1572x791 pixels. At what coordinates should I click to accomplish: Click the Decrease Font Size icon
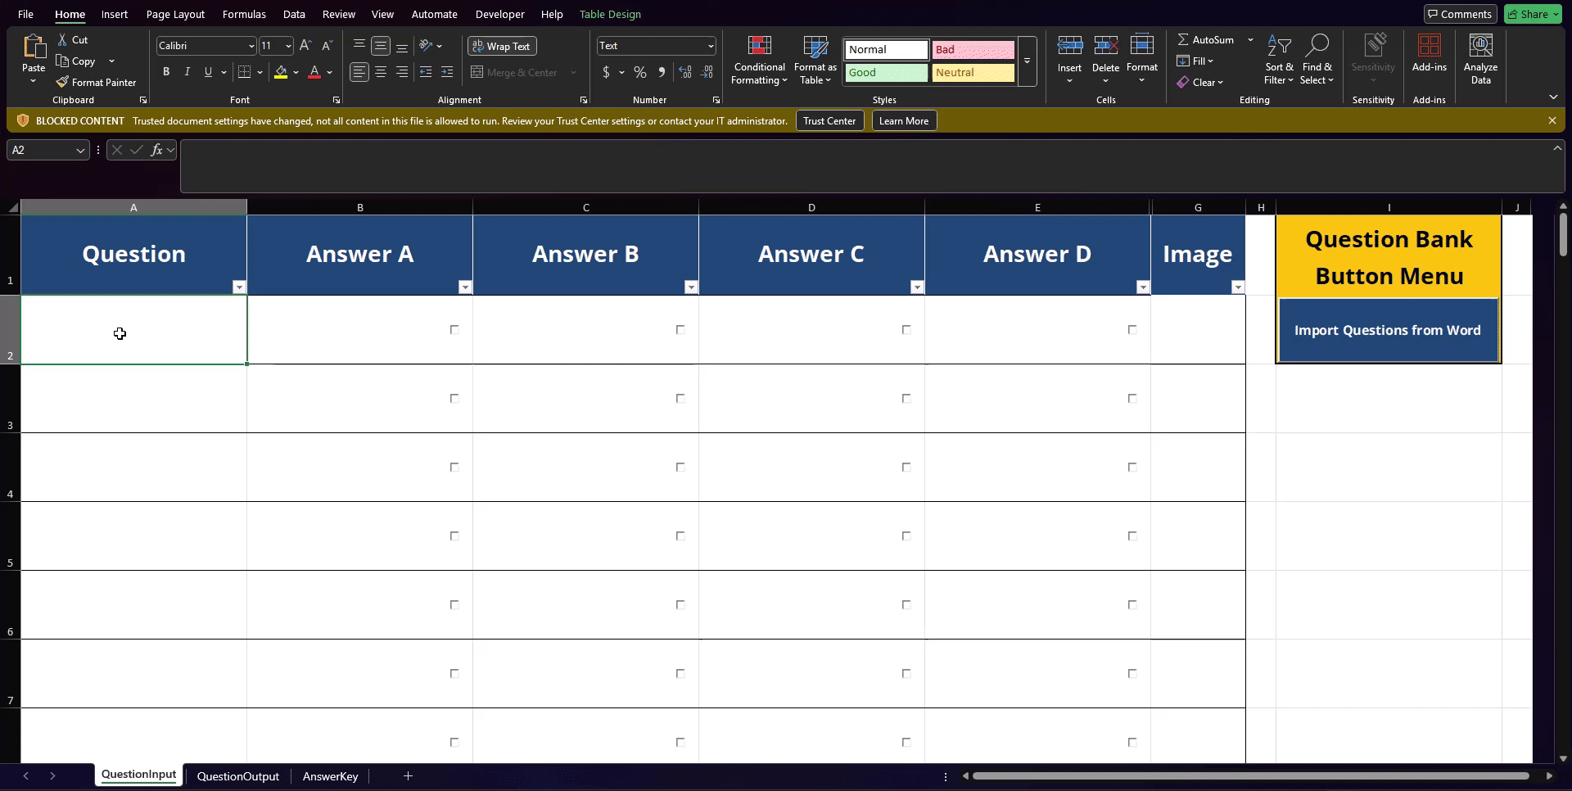point(327,46)
